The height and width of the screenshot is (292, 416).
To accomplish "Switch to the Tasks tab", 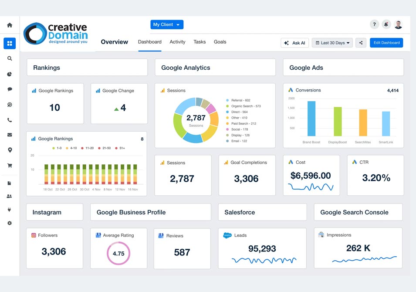I will 200,42.
